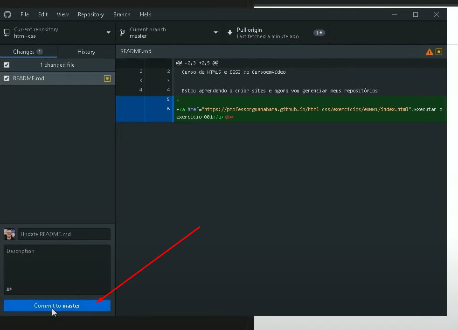Click the pull count badge showing 1
This screenshot has width=458, height=330.
coord(319,33)
